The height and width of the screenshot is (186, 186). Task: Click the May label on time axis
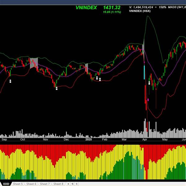click(165, 139)
